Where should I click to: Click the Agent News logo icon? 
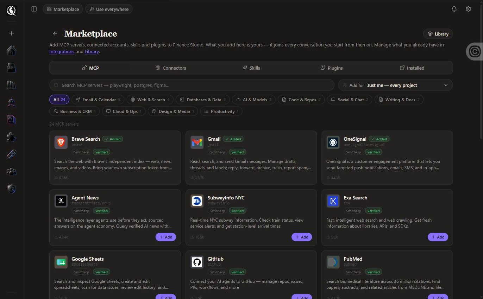point(61,201)
